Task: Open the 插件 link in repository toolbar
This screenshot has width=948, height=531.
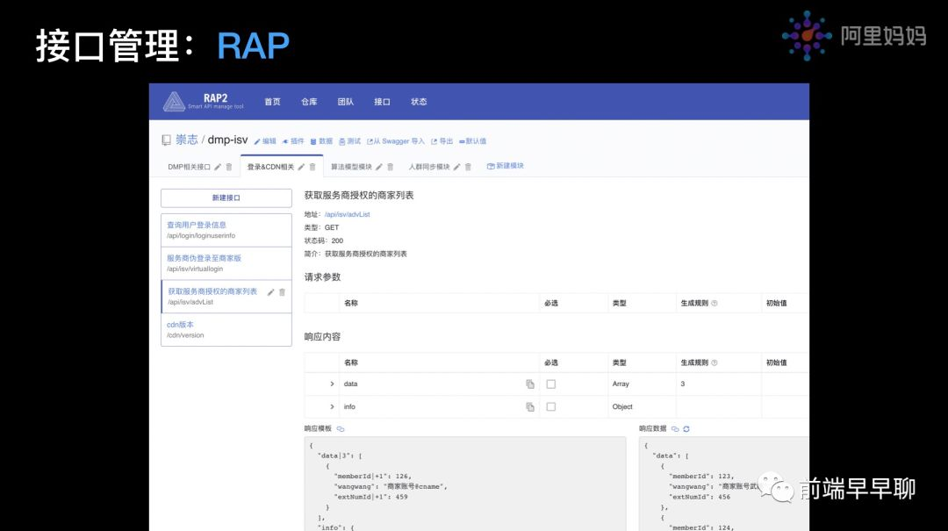Action: [293, 141]
